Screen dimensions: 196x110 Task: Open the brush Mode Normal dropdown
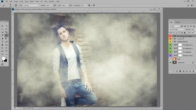tap(31, 5)
